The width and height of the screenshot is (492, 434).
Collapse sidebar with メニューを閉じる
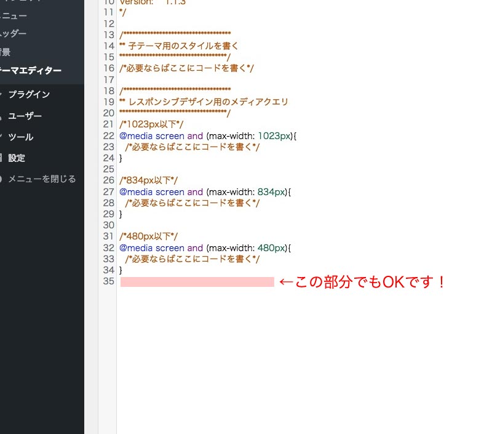[x=42, y=179]
